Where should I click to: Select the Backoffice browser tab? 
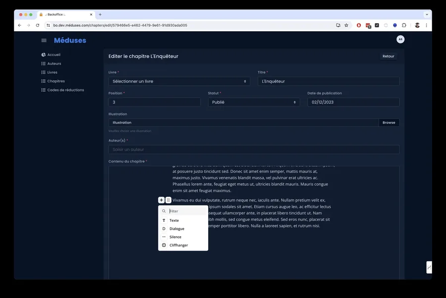click(66, 14)
